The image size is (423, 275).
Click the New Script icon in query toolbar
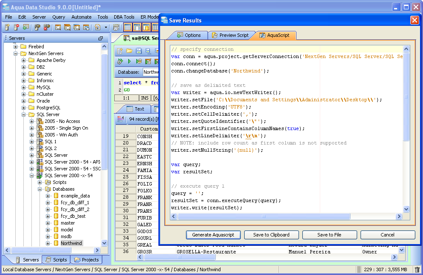click(x=120, y=51)
